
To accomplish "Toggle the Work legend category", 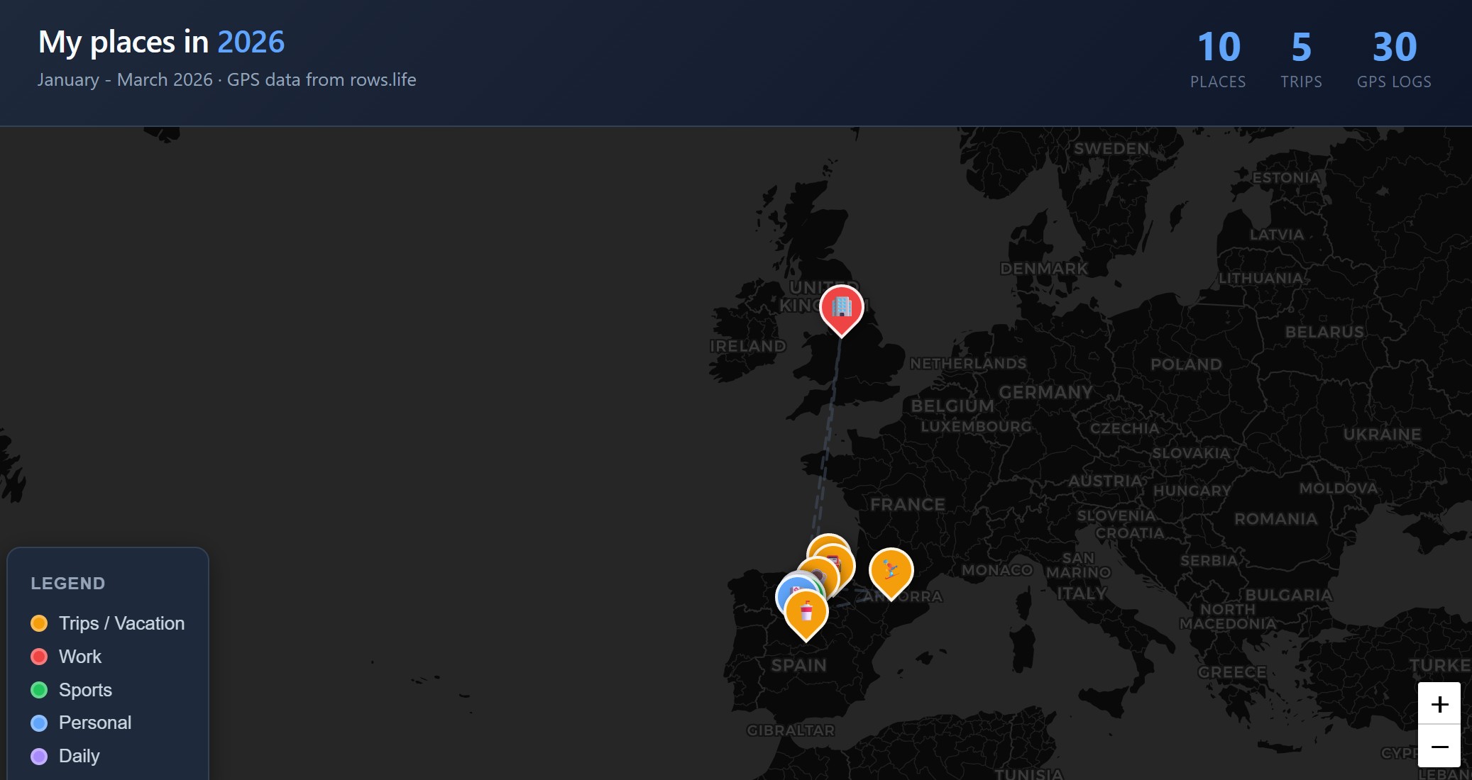I will click(x=80, y=657).
